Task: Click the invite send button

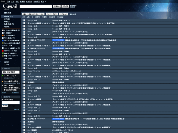Action: [x=5, y=106]
